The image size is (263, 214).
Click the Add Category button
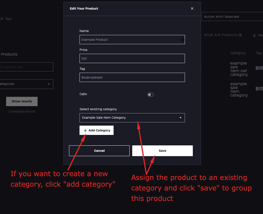[x=96, y=130]
